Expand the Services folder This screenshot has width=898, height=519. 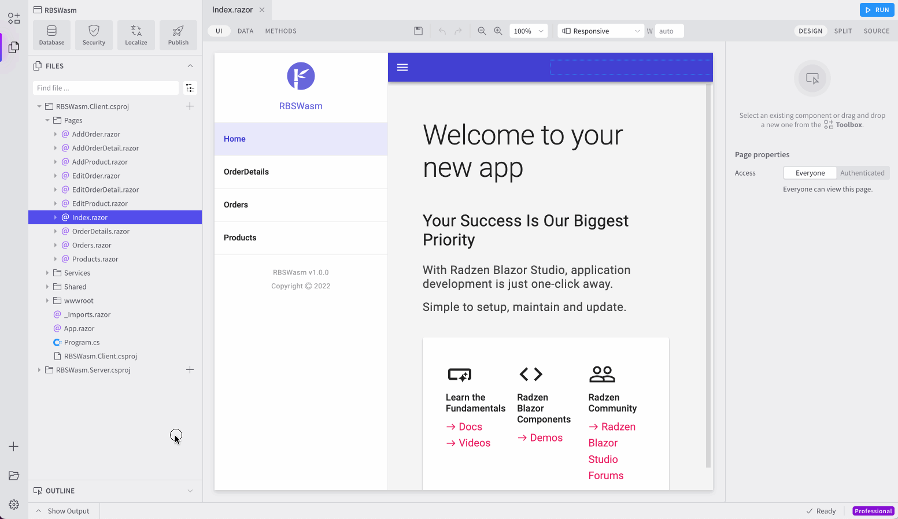click(x=47, y=273)
